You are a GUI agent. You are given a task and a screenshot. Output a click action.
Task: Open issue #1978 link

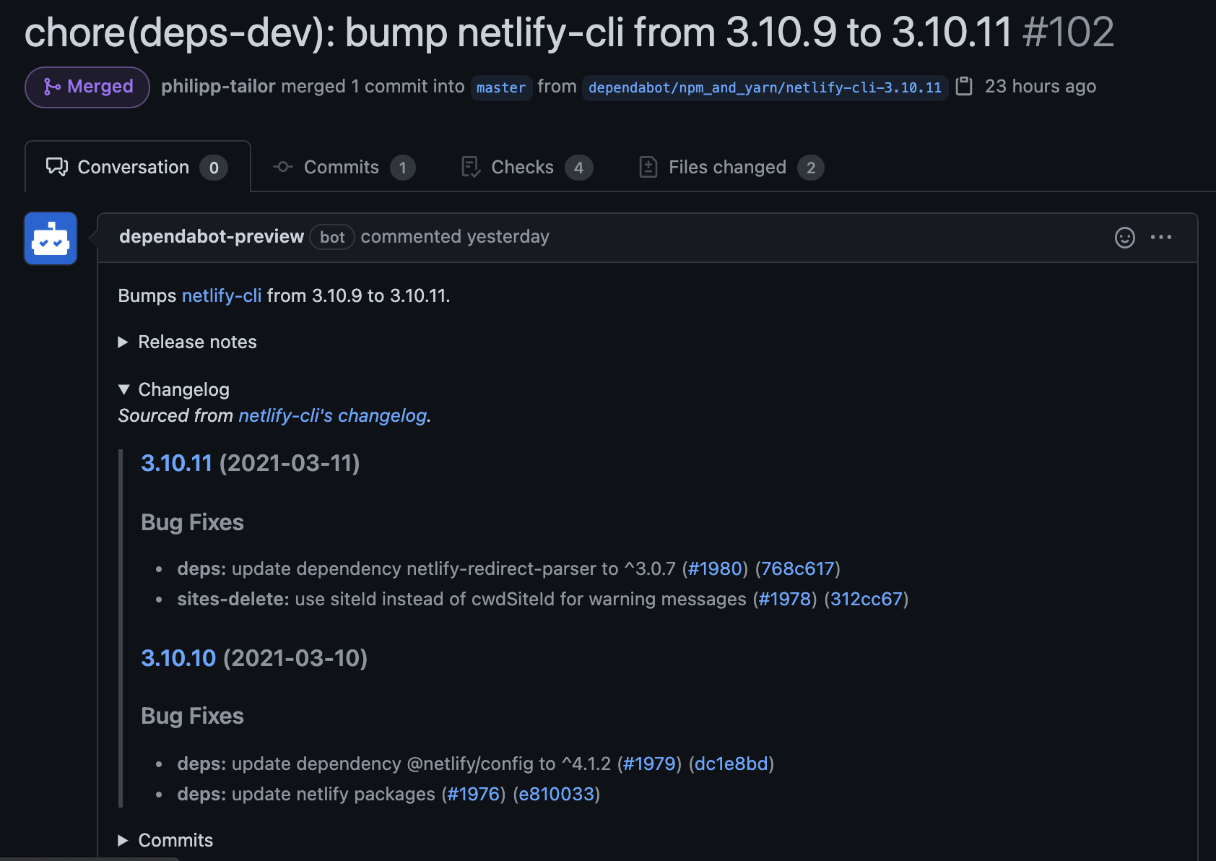tap(785, 599)
